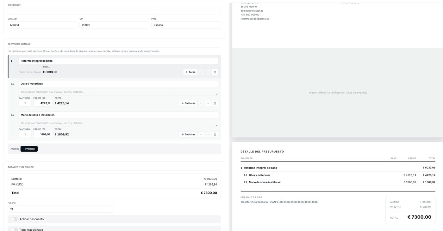
Task: Edit the Cantidad field for Mano de obra
Action: point(25,134)
